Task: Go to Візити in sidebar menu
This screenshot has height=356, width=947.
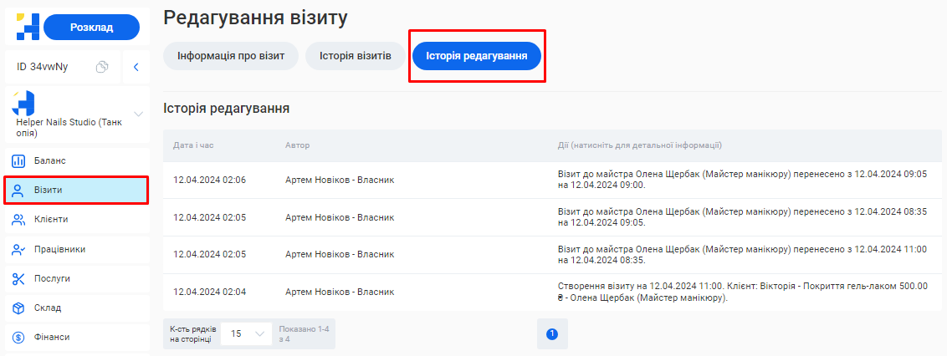Action: tap(76, 190)
